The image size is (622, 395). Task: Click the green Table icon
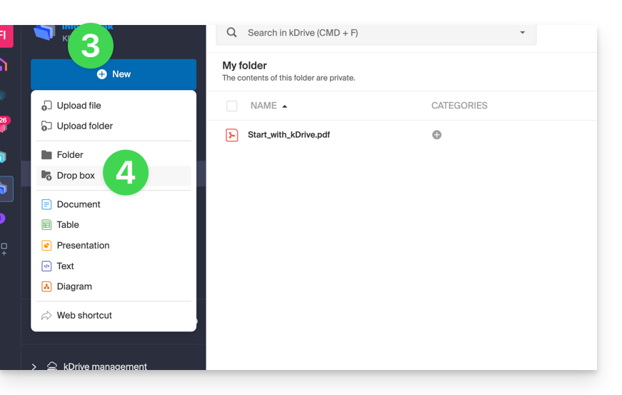coord(46,225)
